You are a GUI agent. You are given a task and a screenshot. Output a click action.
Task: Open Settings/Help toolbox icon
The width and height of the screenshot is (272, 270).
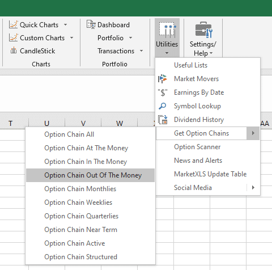coord(203,29)
